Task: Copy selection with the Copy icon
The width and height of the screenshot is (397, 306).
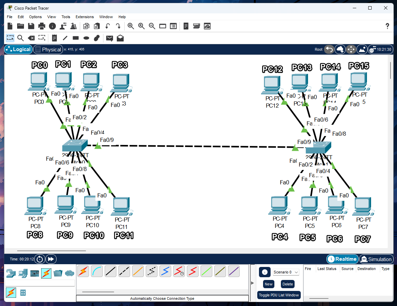Action: pos(86,26)
